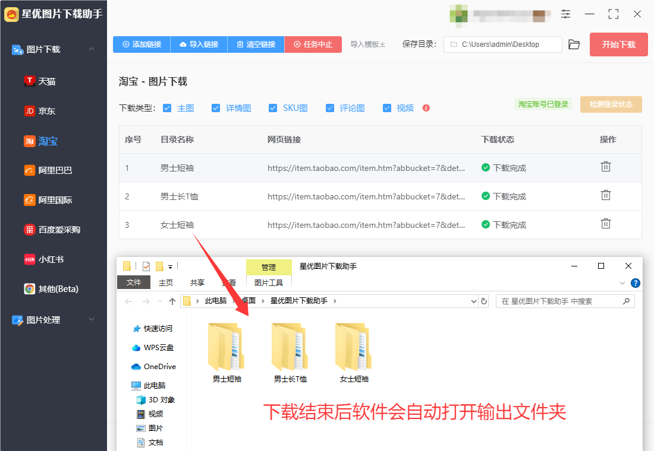This screenshot has width=654, height=451.
Task: Click Explorer forward navigation arrow
Action: point(146,301)
